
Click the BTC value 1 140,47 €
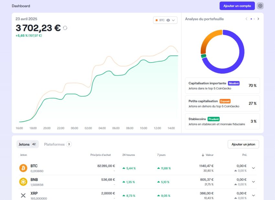coord(206,166)
